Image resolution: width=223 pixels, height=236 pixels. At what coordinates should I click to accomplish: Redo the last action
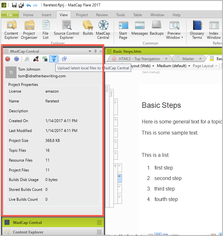(35, 5)
